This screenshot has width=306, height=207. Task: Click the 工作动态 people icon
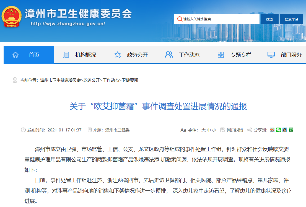click(x=169, y=55)
